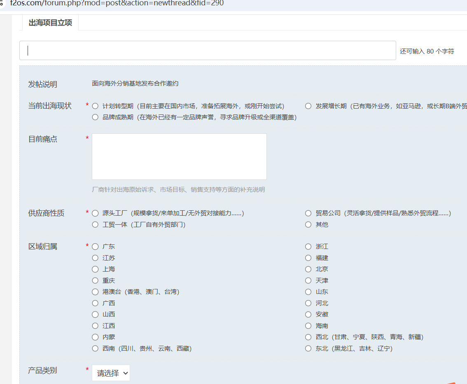Viewport: 467px width, 384px height.
Task: Pick 源头工厂 as supplier type
Action: tap(96, 213)
